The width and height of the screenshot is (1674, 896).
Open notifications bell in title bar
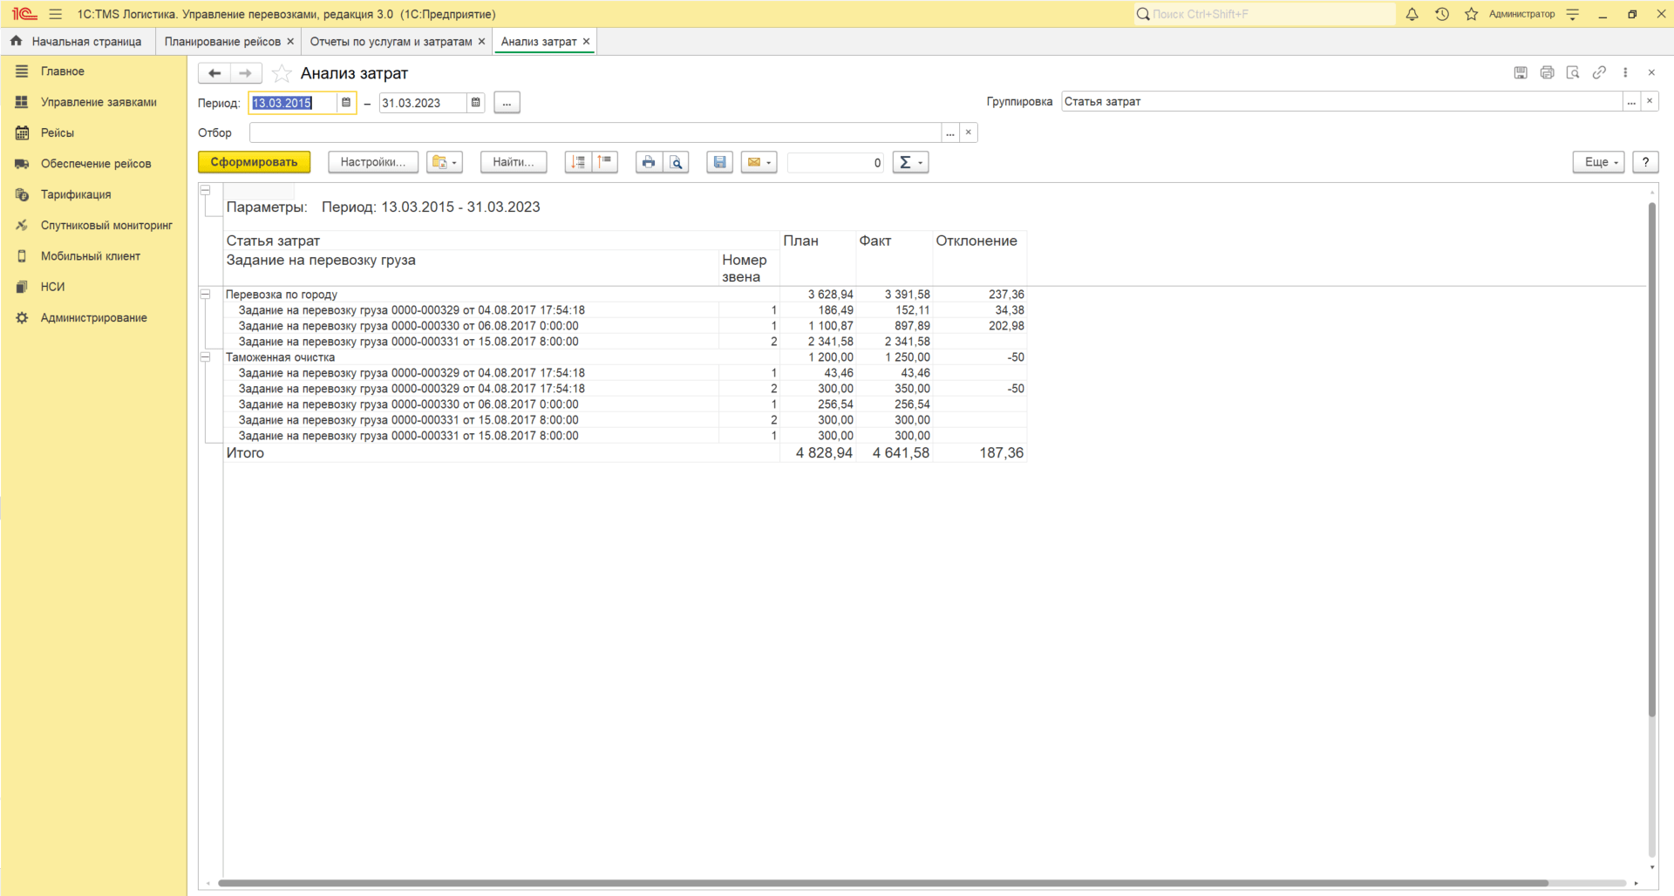click(1412, 14)
